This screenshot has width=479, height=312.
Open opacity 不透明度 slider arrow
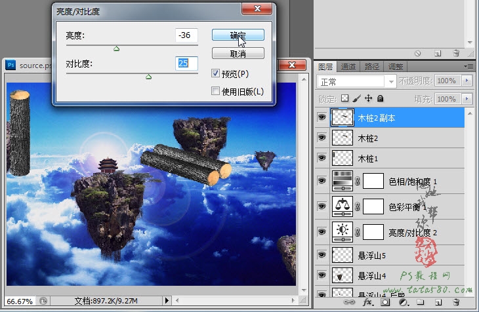467,81
